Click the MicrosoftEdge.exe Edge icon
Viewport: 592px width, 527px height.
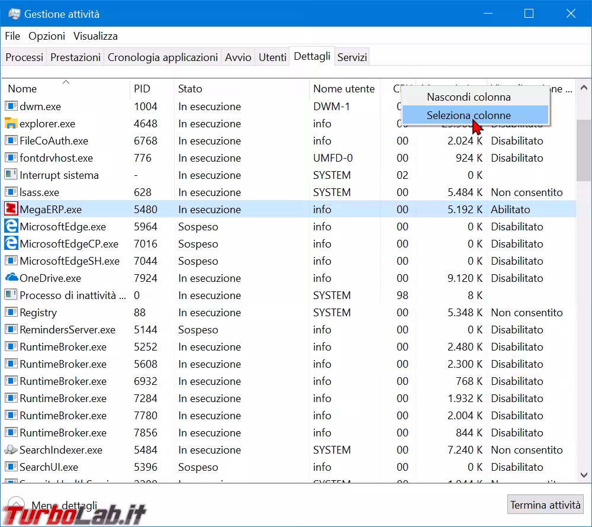pos(11,227)
